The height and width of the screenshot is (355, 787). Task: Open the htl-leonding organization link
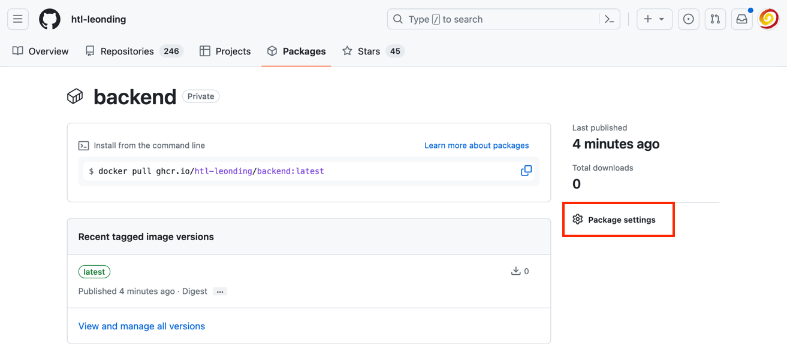[x=98, y=19]
